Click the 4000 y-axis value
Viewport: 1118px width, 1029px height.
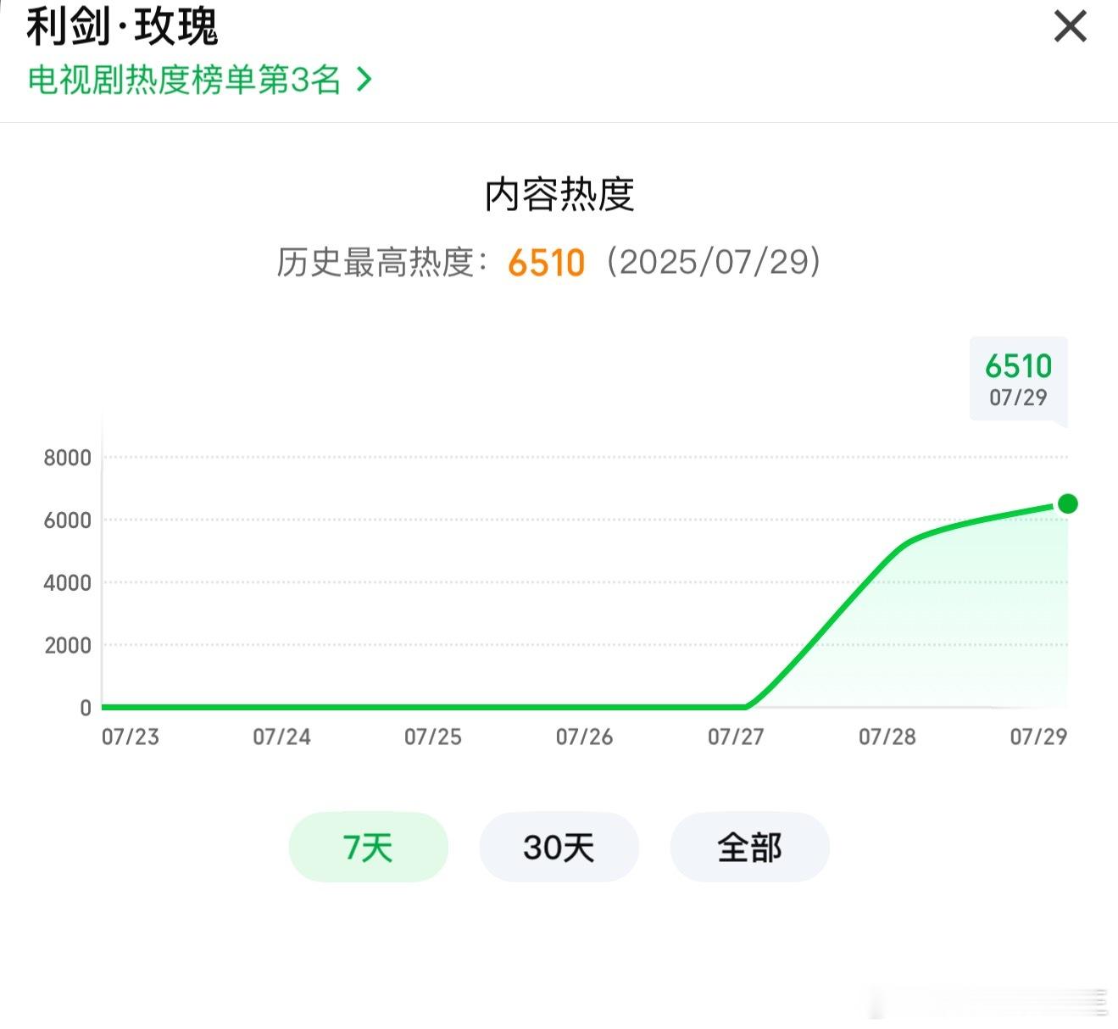coord(68,583)
